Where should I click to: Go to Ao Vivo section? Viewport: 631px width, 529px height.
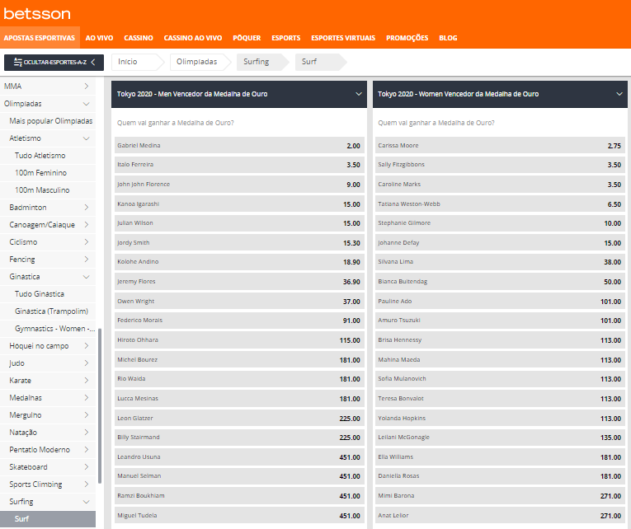click(x=99, y=38)
